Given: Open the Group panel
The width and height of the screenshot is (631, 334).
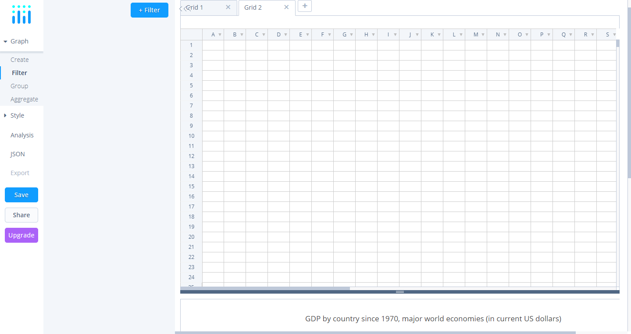Looking at the screenshot, I should point(20,86).
